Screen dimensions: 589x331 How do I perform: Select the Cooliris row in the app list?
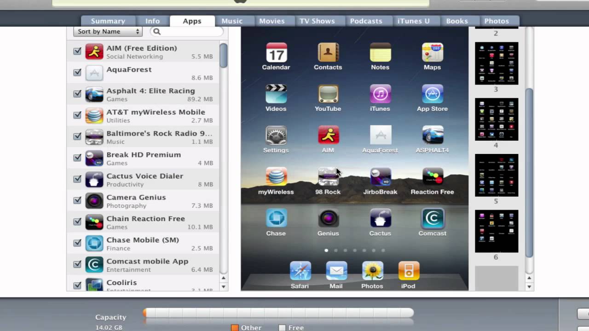pos(144,285)
